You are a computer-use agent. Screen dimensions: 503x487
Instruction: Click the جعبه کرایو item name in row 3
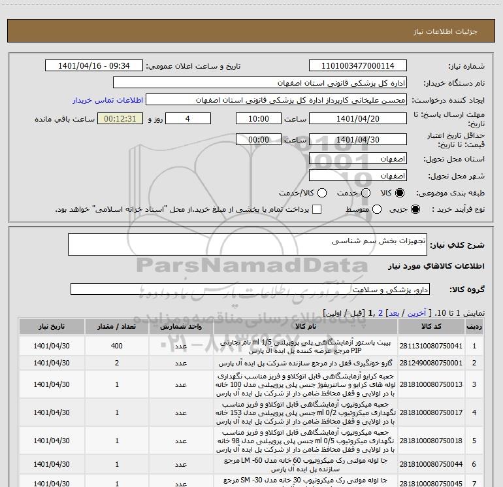point(306,384)
